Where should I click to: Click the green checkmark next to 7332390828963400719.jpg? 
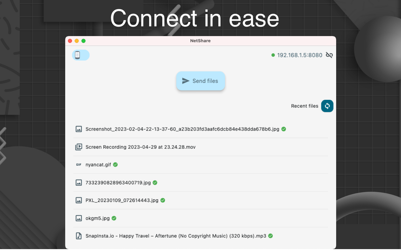coord(155,182)
